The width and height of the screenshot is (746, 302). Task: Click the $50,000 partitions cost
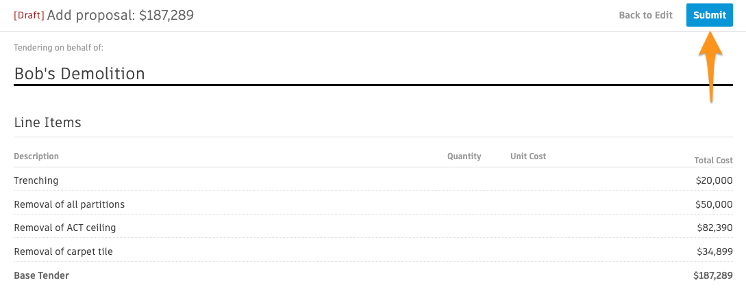click(714, 204)
